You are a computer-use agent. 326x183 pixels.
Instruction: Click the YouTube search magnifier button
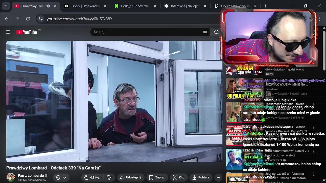coord(216,32)
